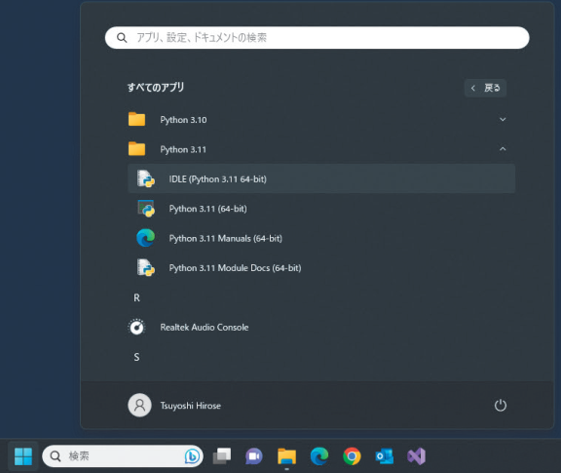
Task: Open Google Chrome from taskbar
Action: [352, 456]
